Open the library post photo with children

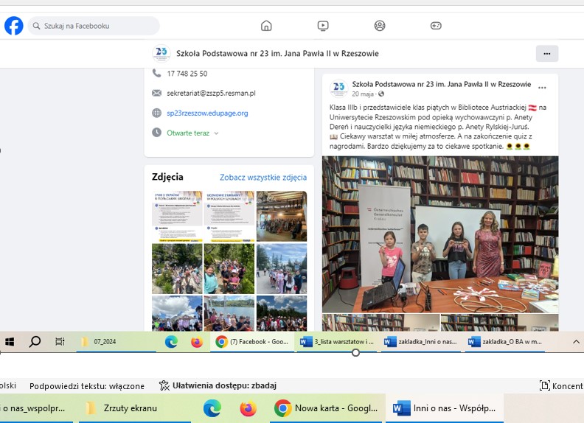point(440,234)
